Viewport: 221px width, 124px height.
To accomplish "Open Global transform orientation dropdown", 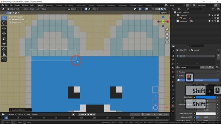I will pyautogui.click(x=73, y=9).
